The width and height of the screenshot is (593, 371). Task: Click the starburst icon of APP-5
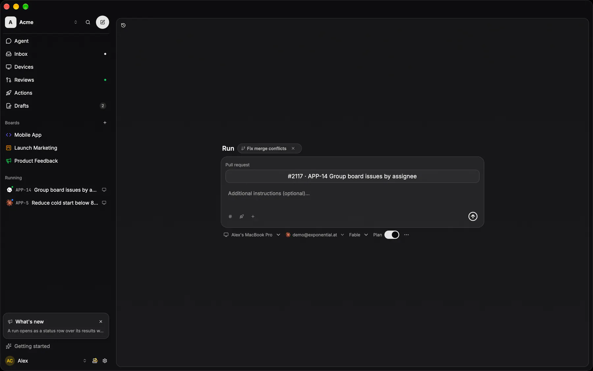(10, 203)
